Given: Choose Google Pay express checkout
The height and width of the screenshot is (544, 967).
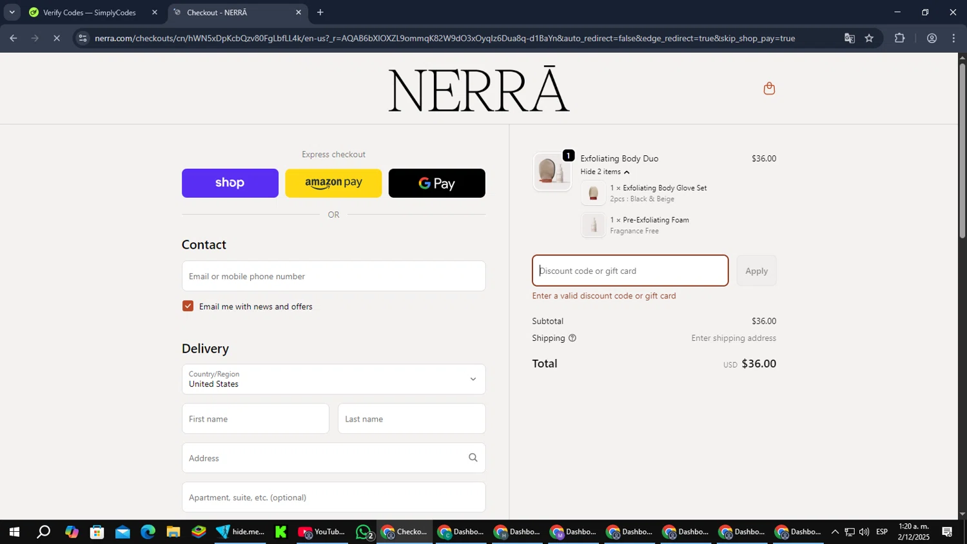Looking at the screenshot, I should [x=437, y=183].
